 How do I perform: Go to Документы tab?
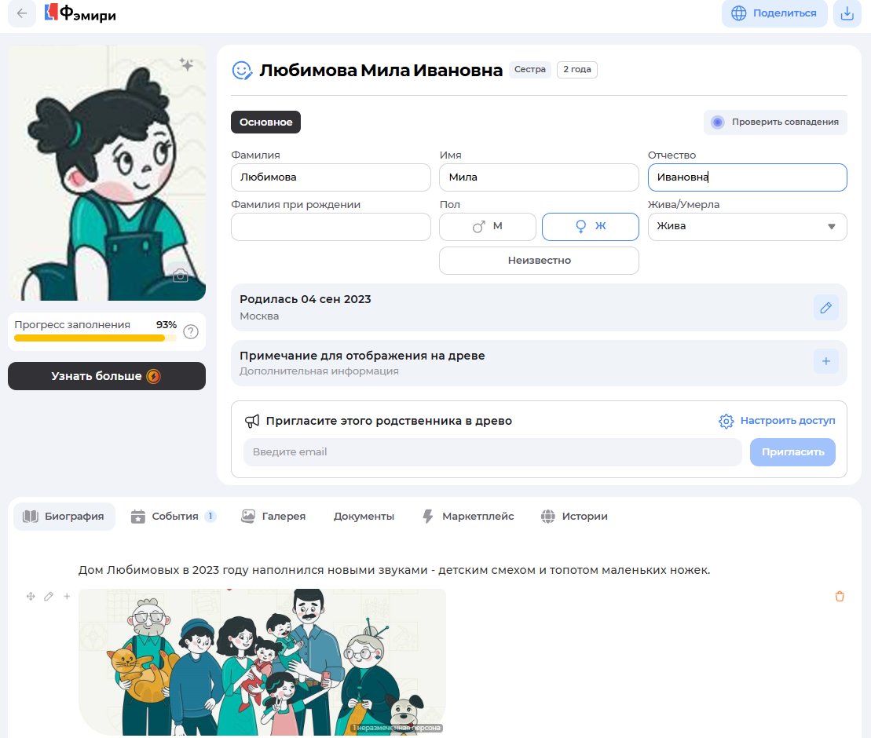click(x=364, y=517)
